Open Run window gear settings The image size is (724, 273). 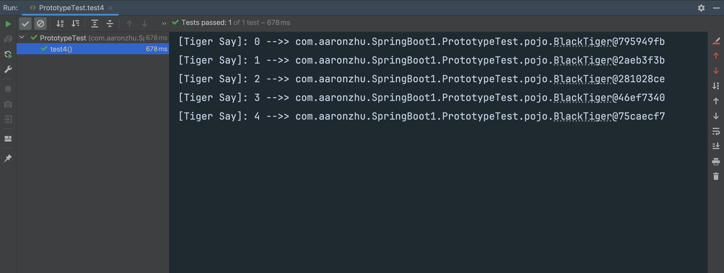(701, 8)
